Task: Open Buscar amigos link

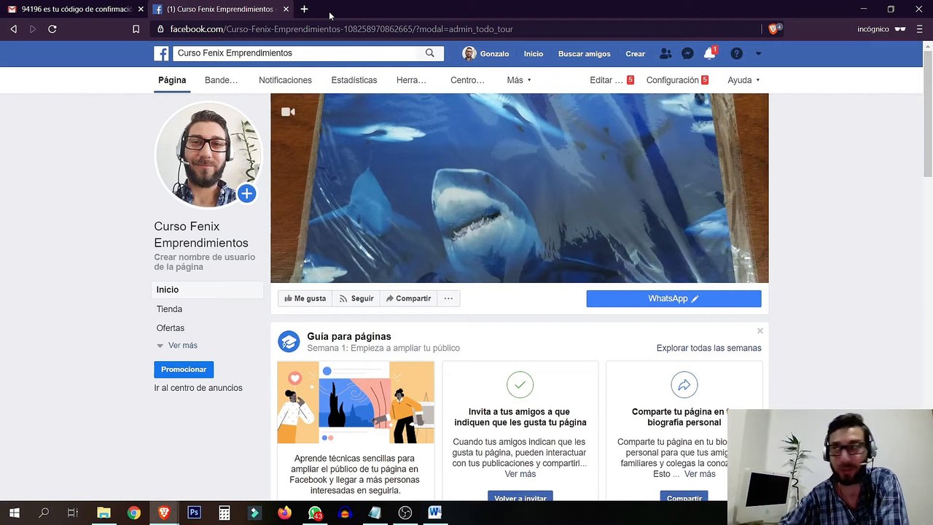Action: coord(584,54)
